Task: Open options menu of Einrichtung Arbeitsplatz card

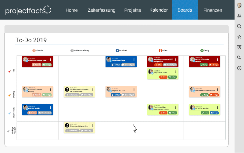Action: 92,90
